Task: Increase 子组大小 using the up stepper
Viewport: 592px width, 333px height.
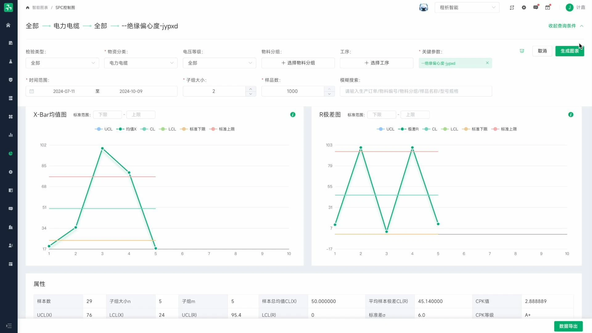Action: (250, 89)
